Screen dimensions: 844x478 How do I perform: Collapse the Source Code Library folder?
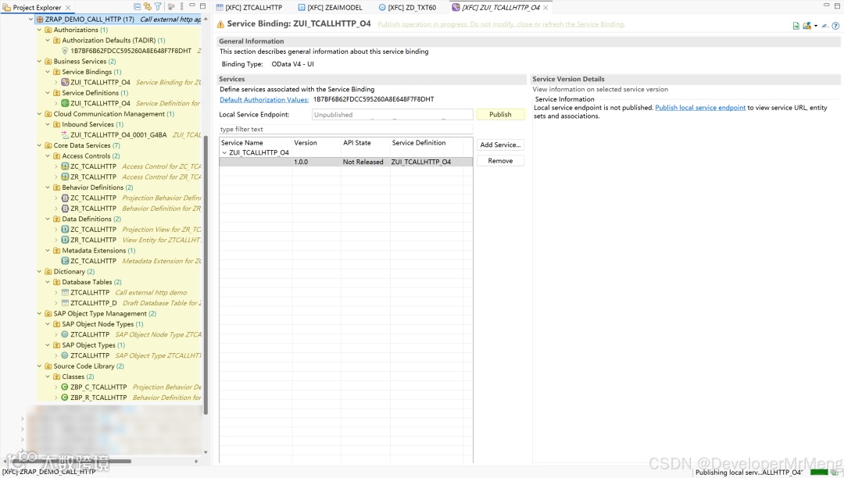(39, 366)
